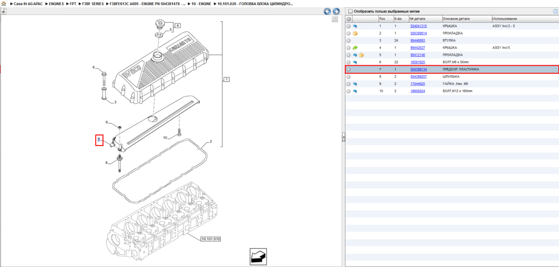Add position 6 БОЛТ M6 via circle icon
The image size is (559, 267).
tap(349, 62)
